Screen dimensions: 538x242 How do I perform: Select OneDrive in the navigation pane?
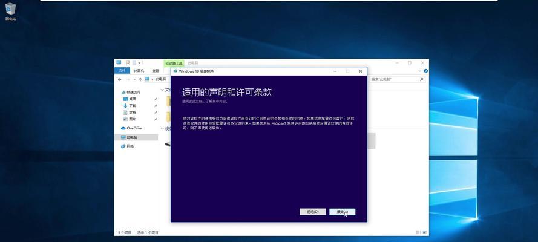[x=131, y=128]
